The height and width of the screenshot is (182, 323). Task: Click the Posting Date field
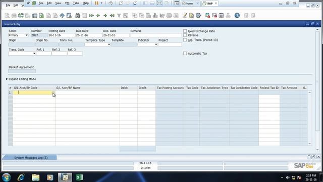click(x=62, y=35)
